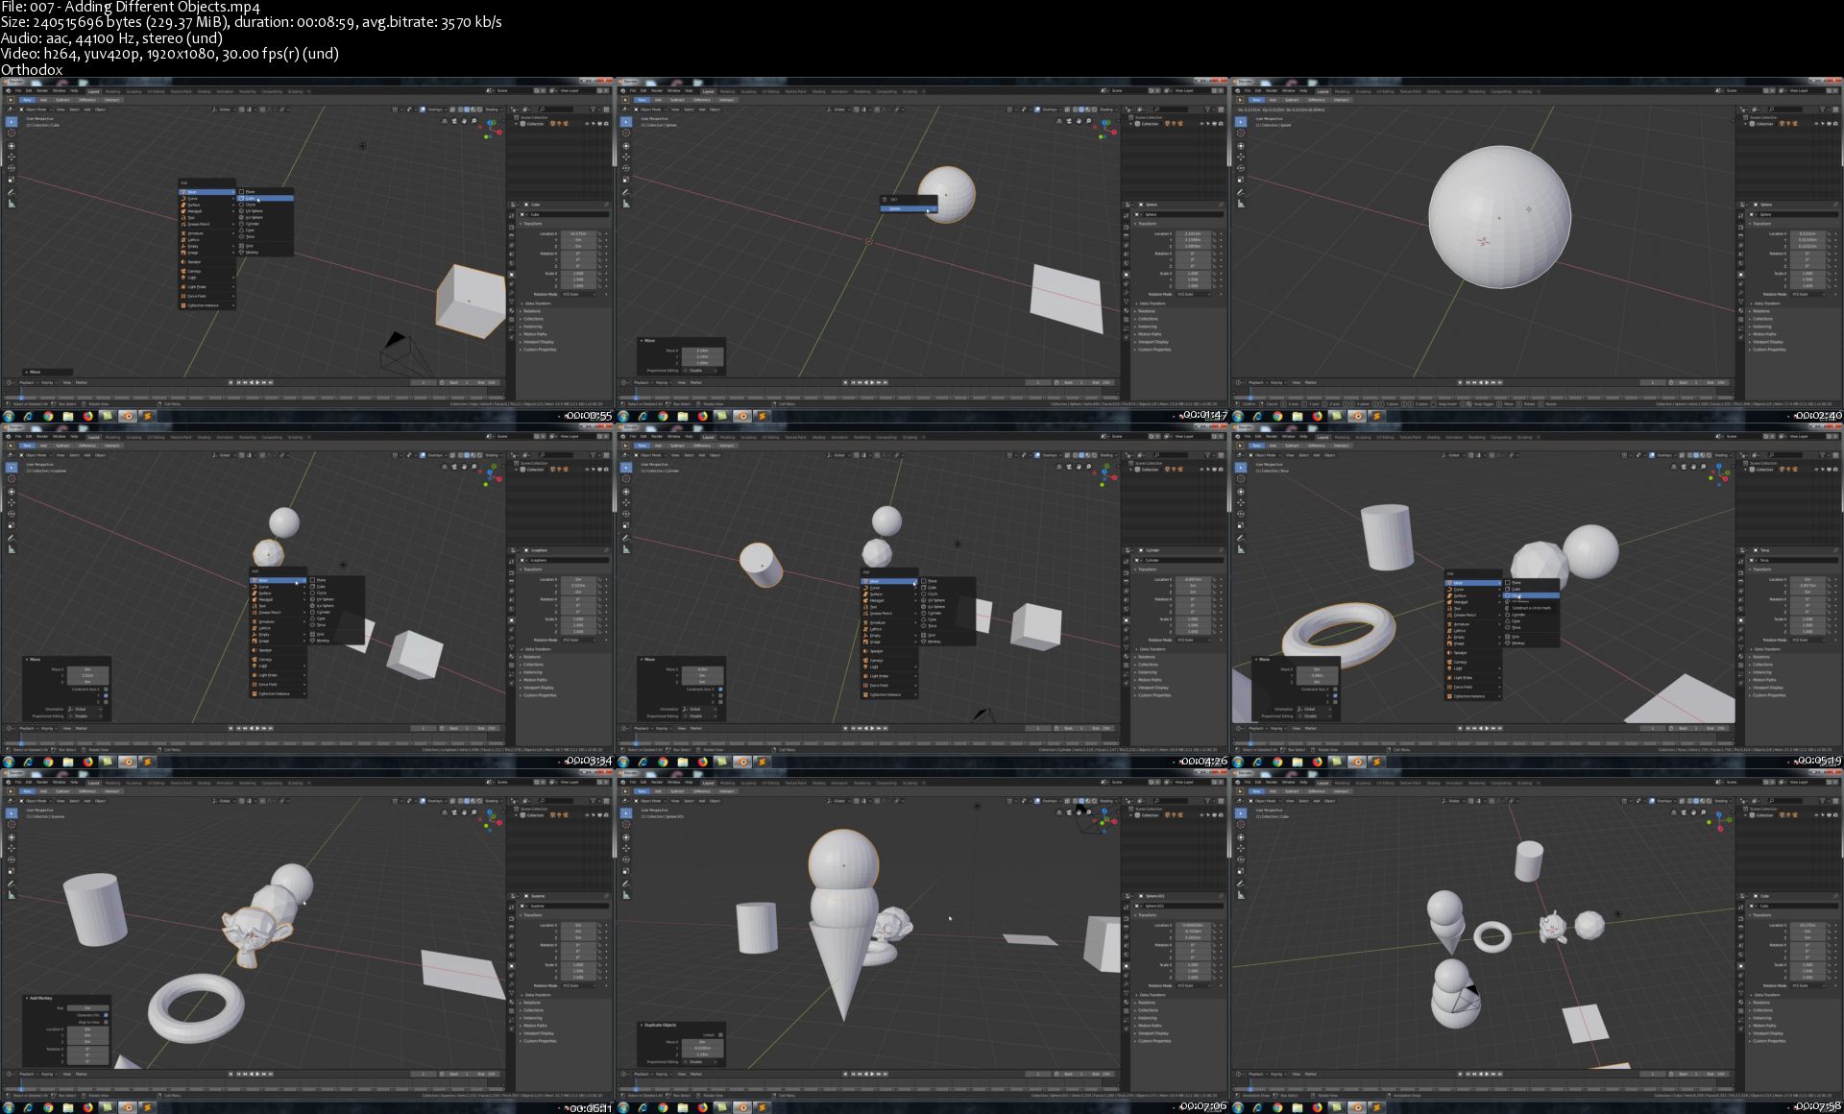The width and height of the screenshot is (1844, 1114).
Task: Click the Intersect button in the 00:07:06 frame header
Action: (726, 791)
